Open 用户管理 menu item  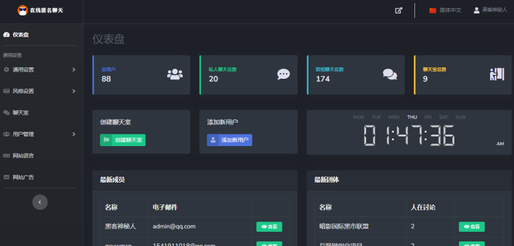coord(40,135)
